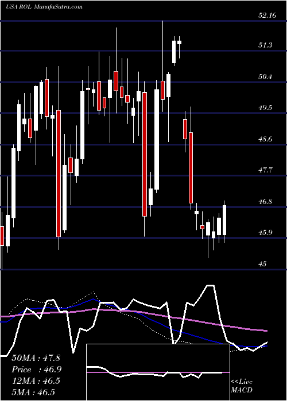Click inside the MACD inset chart
Image resolution: width=287 pixels, height=401 pixels.
(158, 372)
